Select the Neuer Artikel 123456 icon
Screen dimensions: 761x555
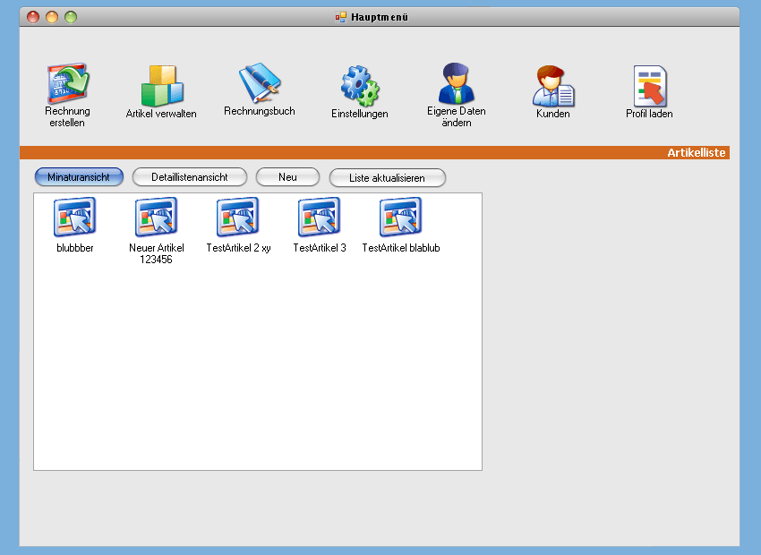click(x=157, y=217)
